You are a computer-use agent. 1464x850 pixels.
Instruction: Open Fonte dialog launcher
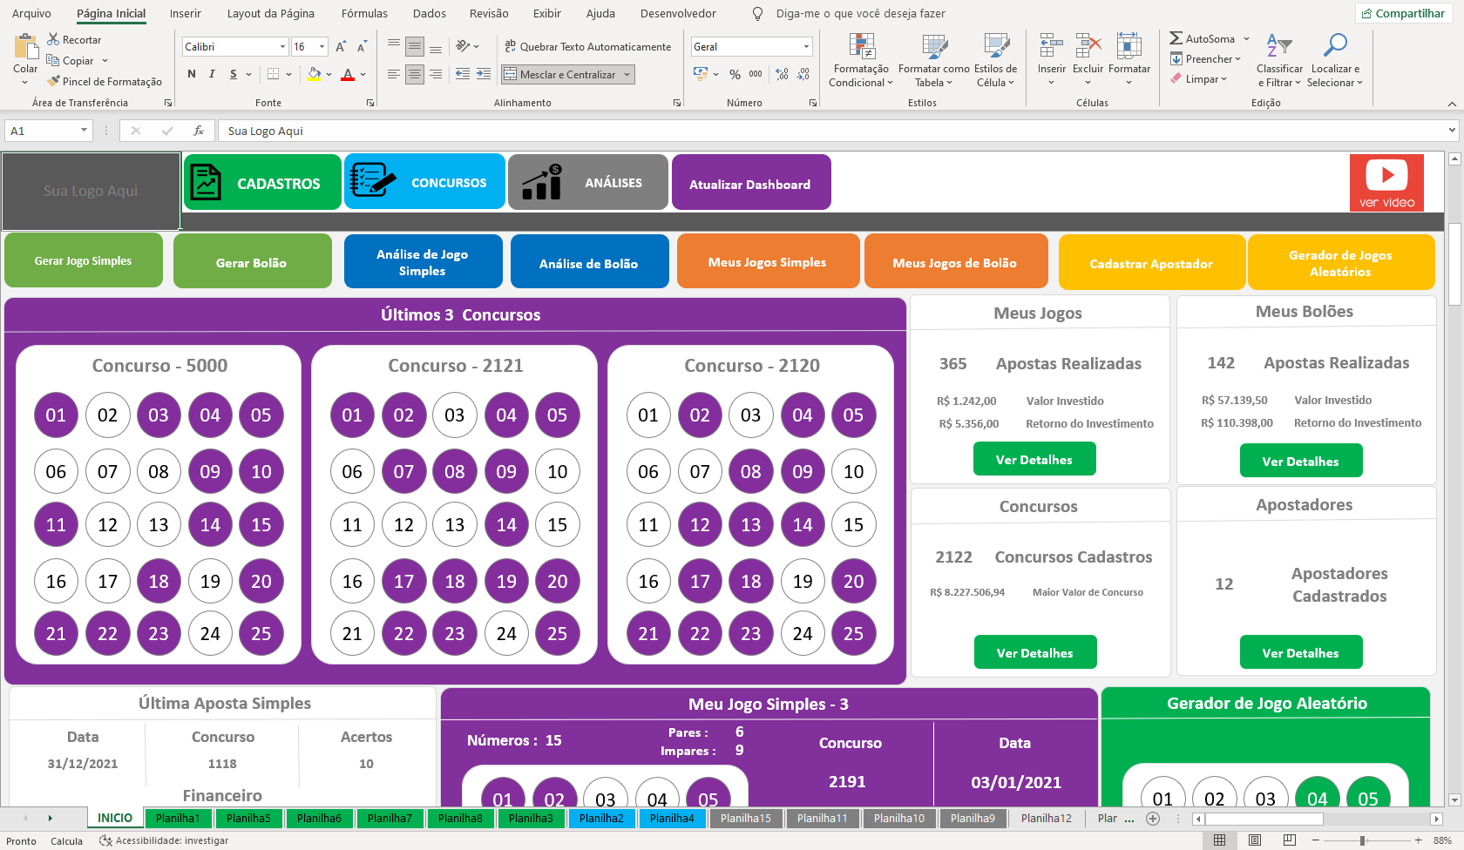pos(370,103)
